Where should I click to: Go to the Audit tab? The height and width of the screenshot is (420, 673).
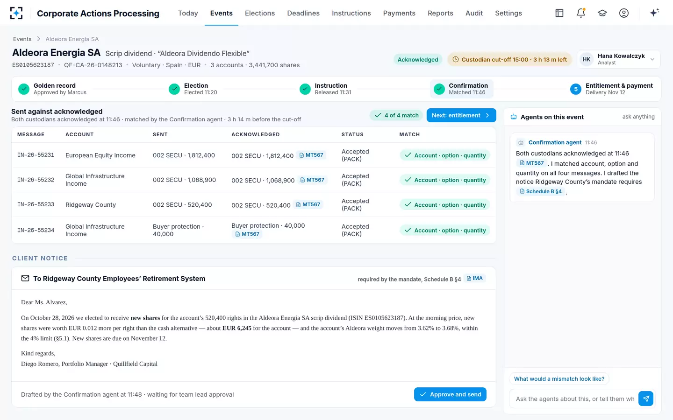[x=474, y=13]
